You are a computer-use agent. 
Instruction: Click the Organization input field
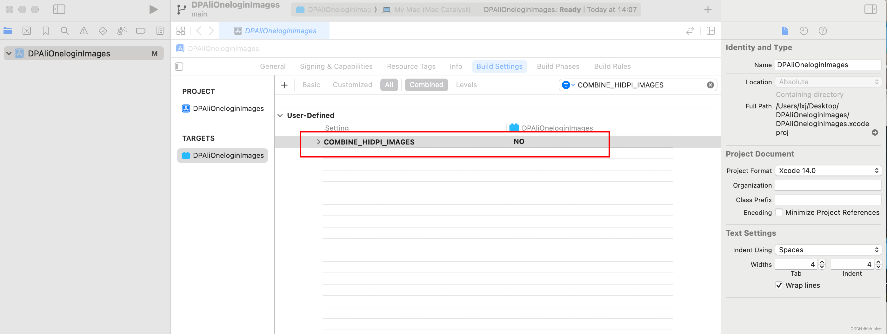click(828, 185)
